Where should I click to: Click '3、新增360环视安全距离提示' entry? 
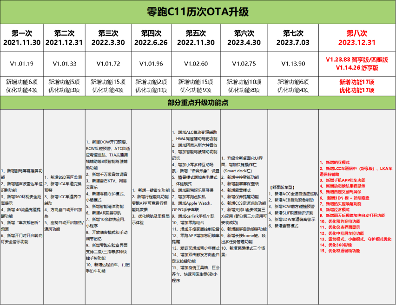21,200
